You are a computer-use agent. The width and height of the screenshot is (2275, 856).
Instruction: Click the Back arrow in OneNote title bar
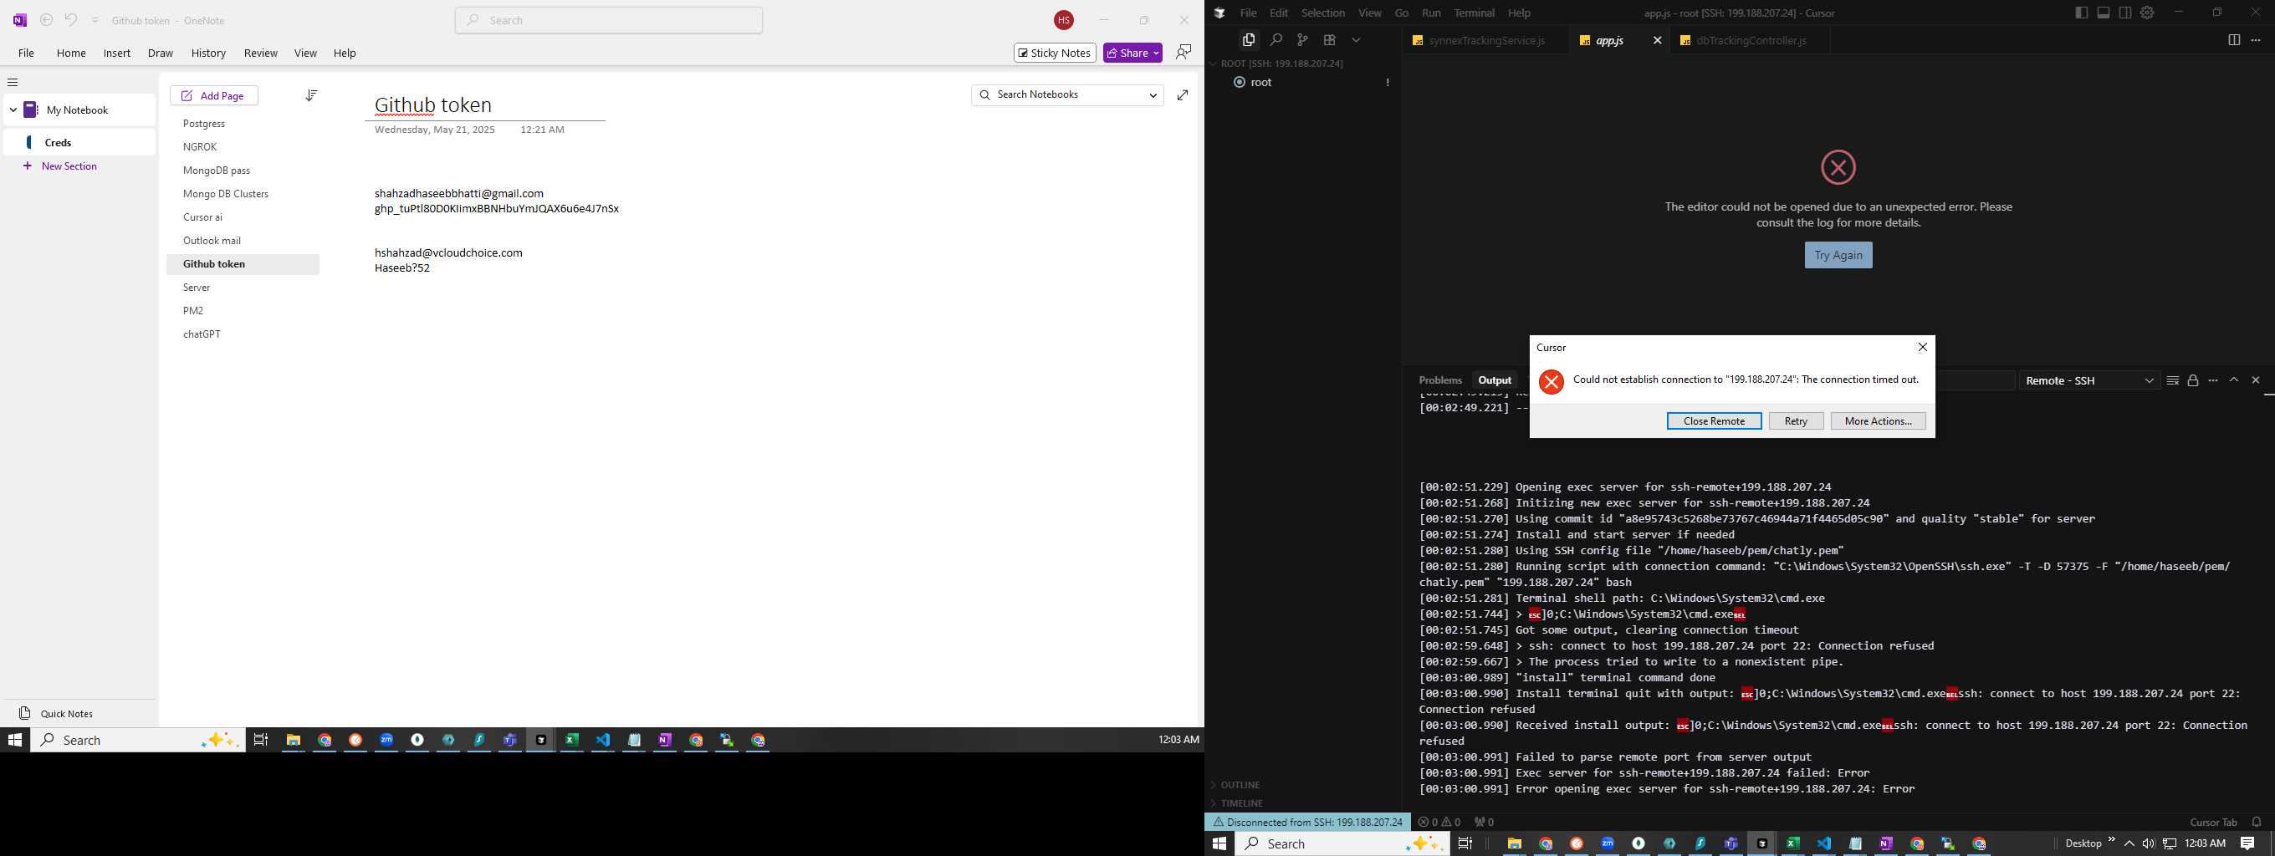47,20
